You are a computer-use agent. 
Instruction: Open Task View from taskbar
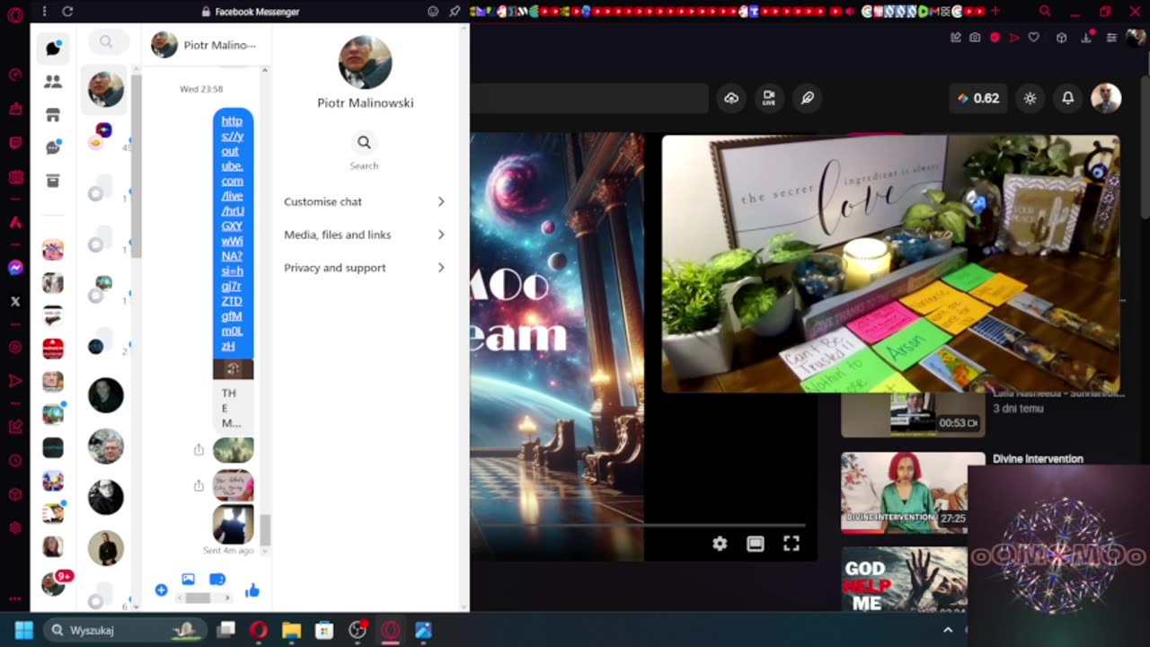[226, 630]
